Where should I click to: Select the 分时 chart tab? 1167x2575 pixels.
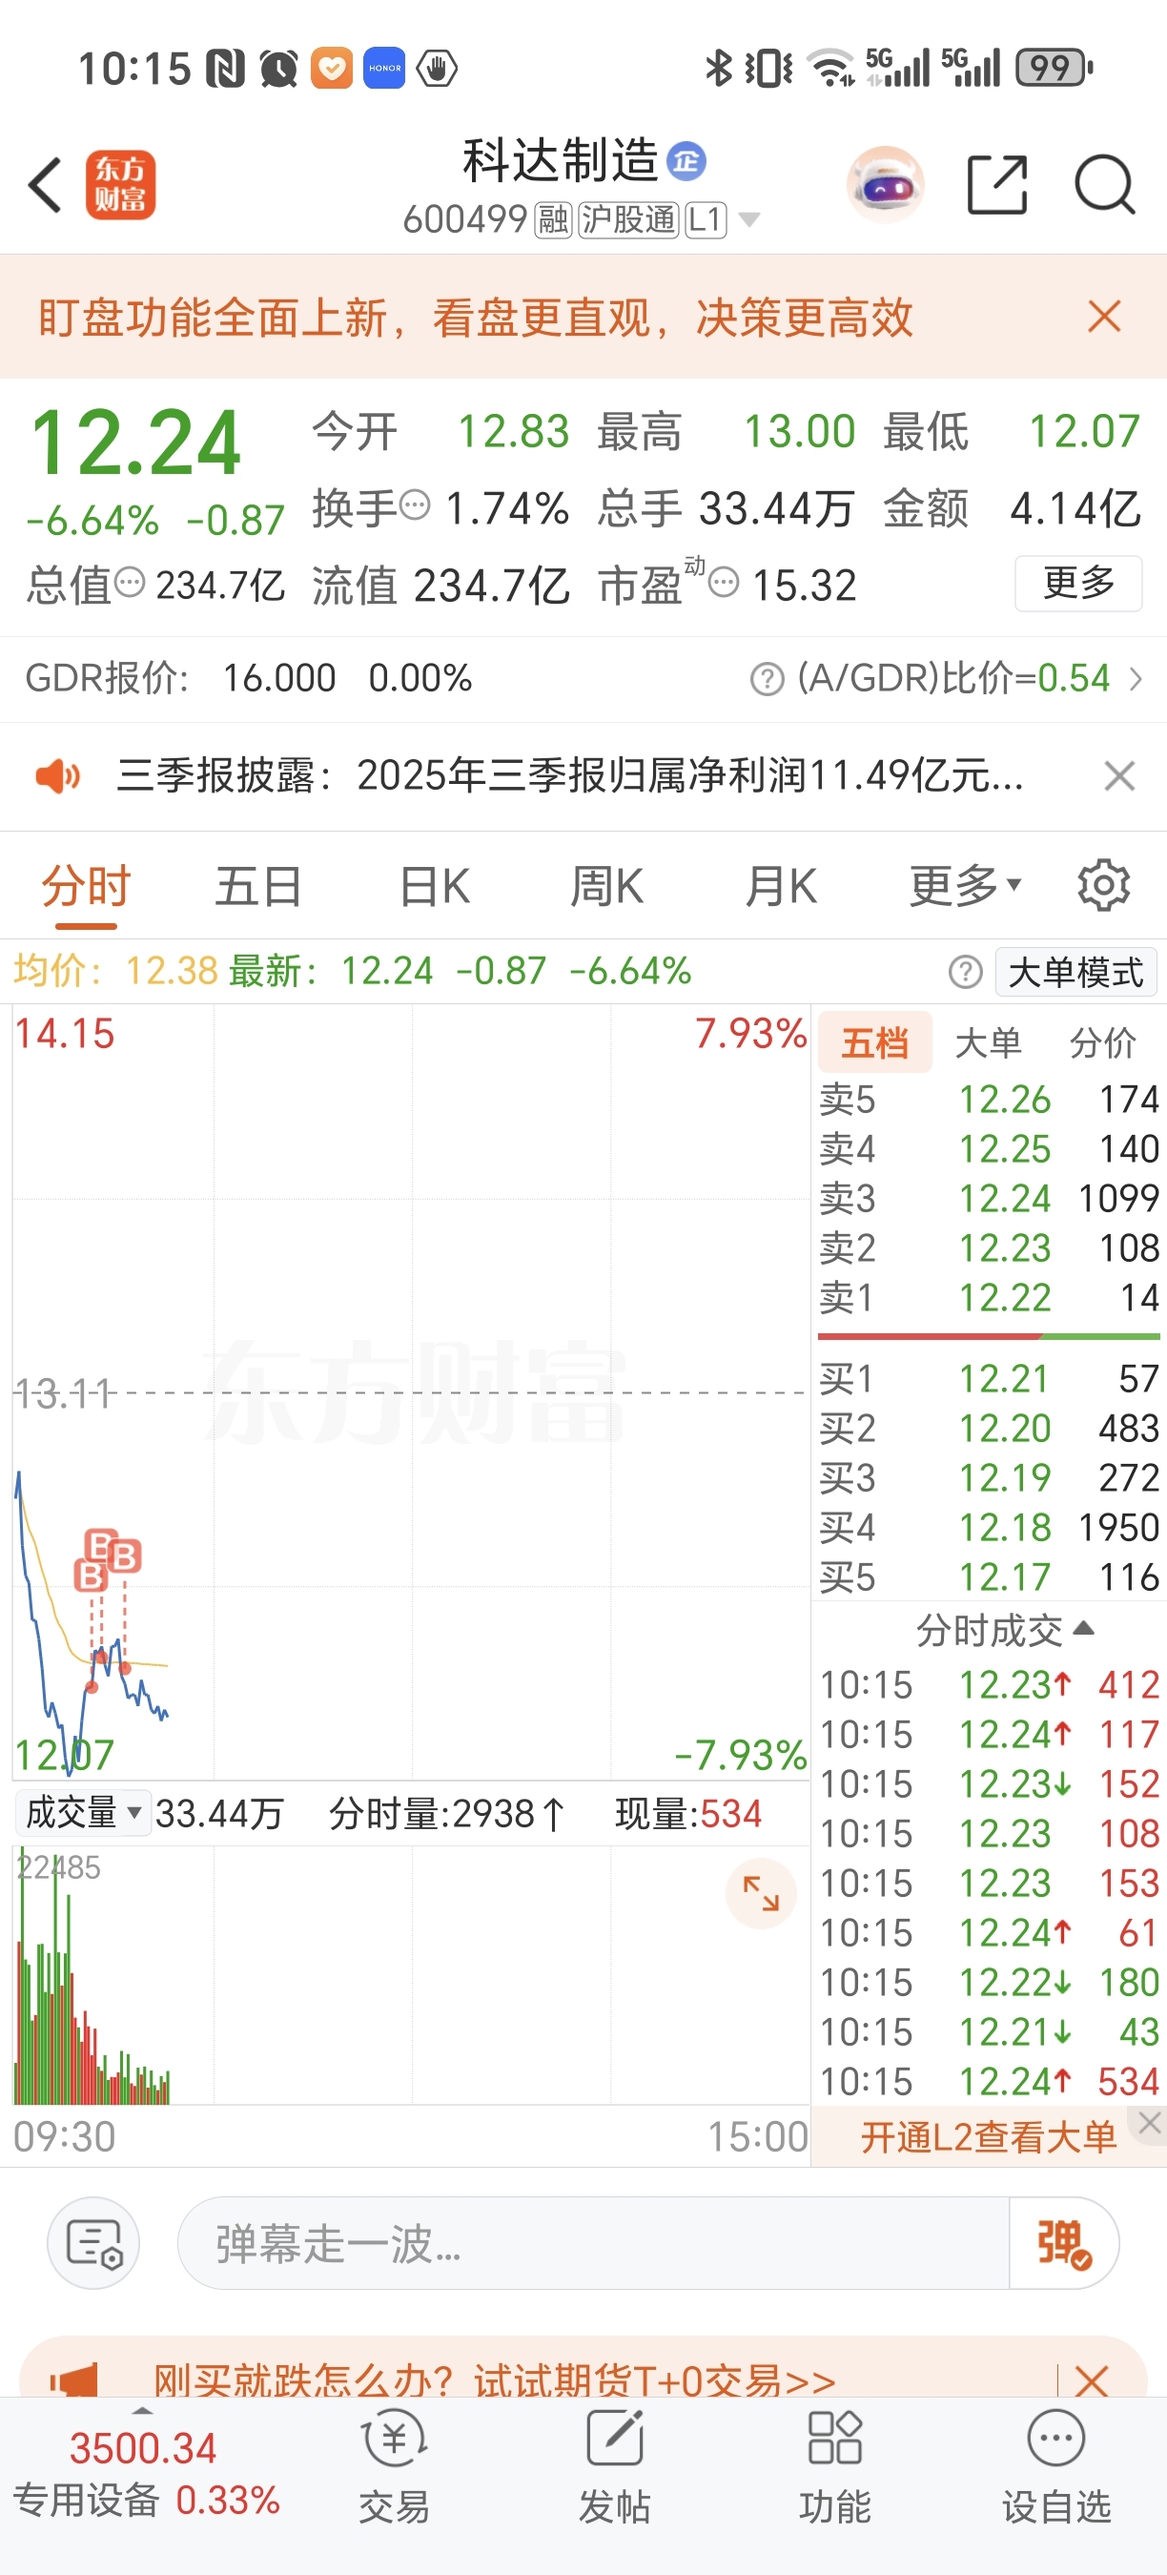[x=86, y=886]
